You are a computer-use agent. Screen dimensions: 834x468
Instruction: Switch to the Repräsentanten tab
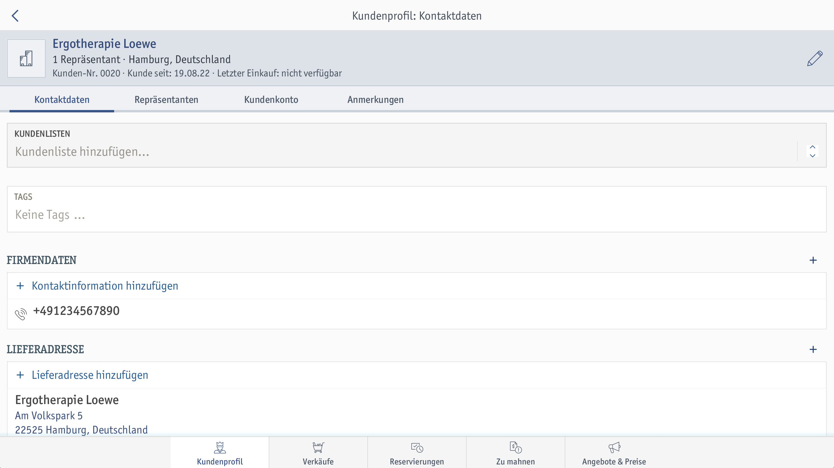[166, 99]
